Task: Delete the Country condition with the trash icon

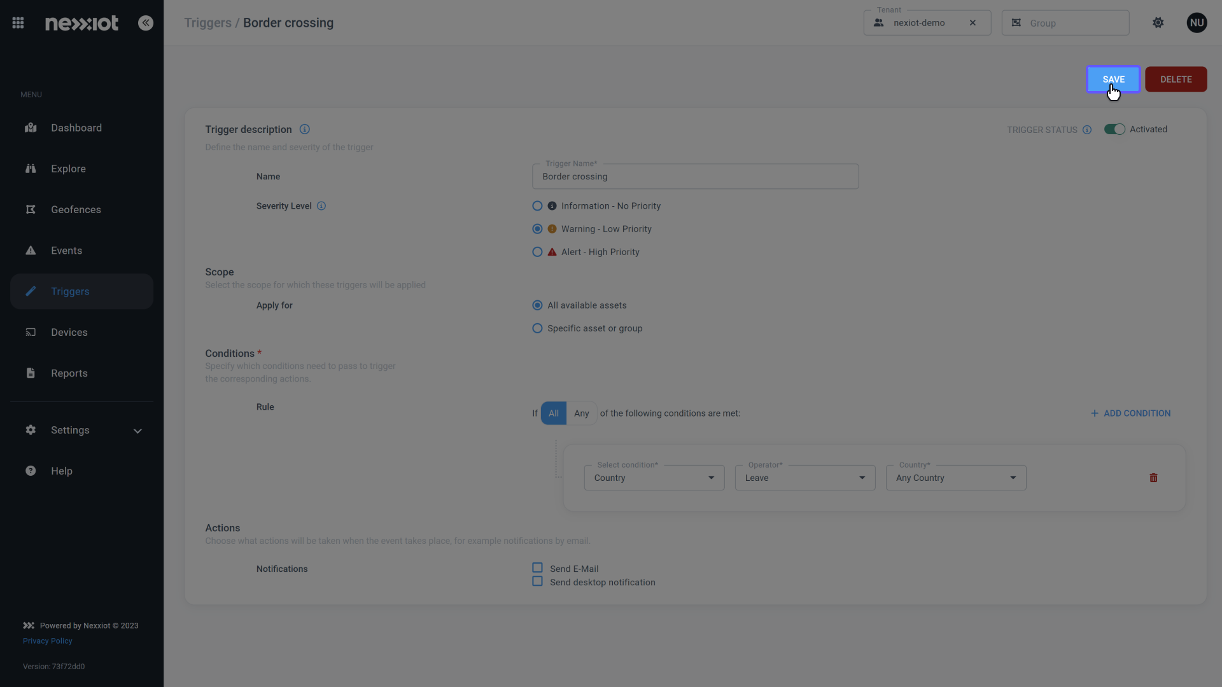Action: click(1153, 478)
